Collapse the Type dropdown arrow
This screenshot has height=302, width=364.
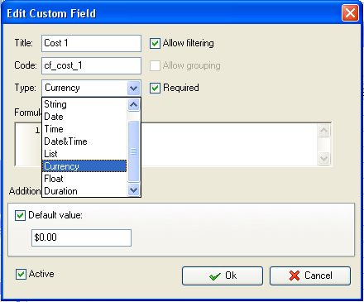coord(134,88)
